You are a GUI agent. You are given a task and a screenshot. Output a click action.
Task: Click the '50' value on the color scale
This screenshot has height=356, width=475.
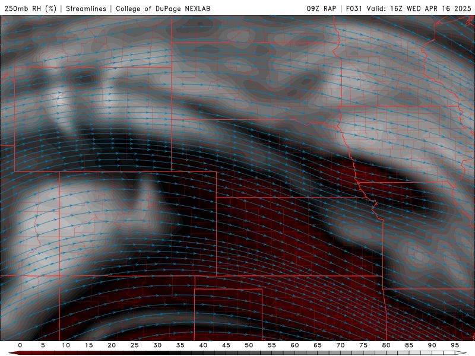pos(249,345)
